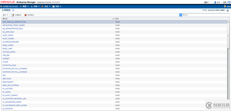Select the DV_ADMIN role
Viewport: 231px width, 111px height.
point(7,92)
